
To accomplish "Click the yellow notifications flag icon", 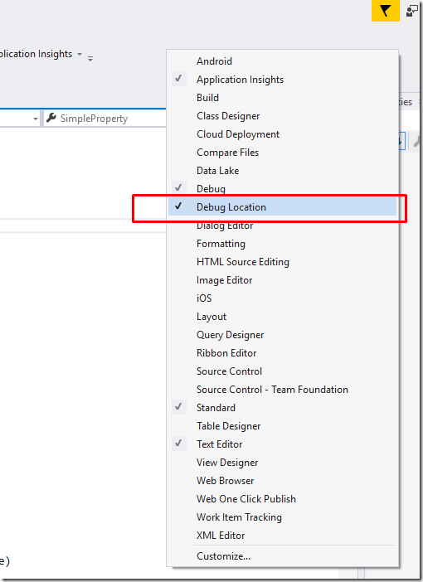I will [x=385, y=11].
